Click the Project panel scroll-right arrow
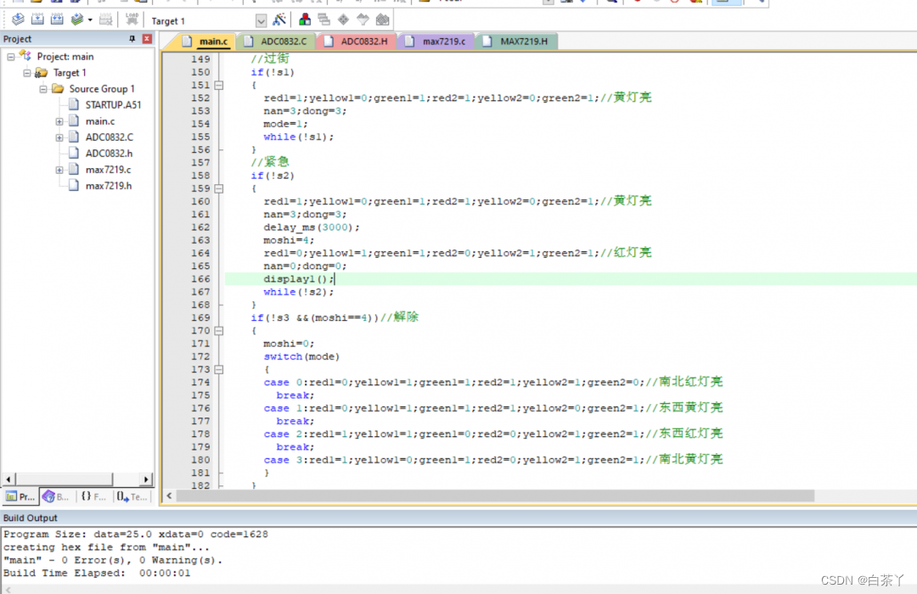917x594 pixels. 146,479
